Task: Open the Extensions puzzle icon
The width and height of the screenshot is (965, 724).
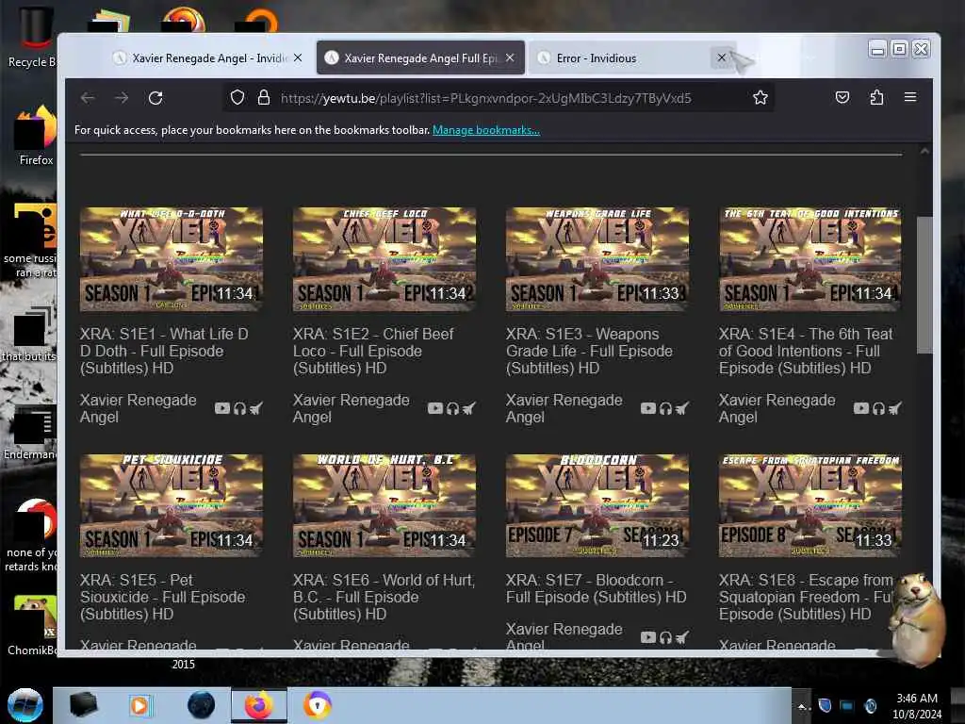Action: (876, 97)
